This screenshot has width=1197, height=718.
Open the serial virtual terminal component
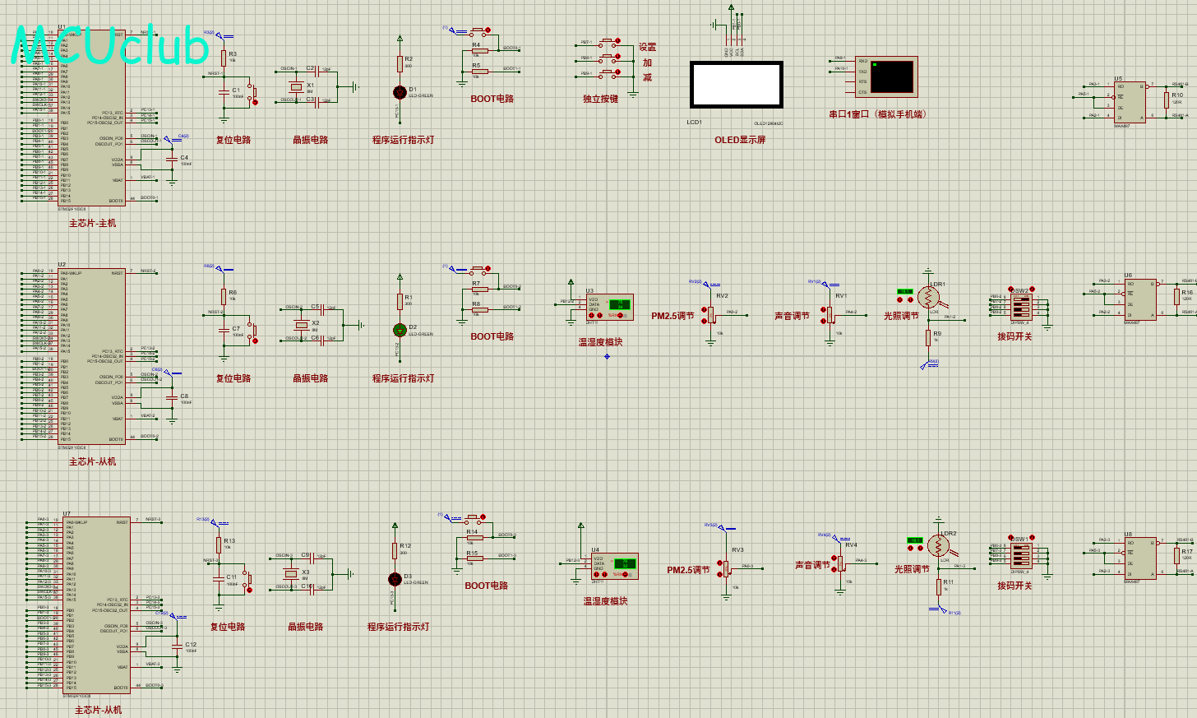pos(886,76)
